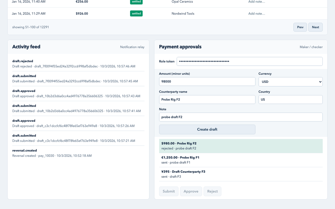Click the Jan 16, 2026, 11:40 AM date
The image size is (335, 209).
point(28,2)
